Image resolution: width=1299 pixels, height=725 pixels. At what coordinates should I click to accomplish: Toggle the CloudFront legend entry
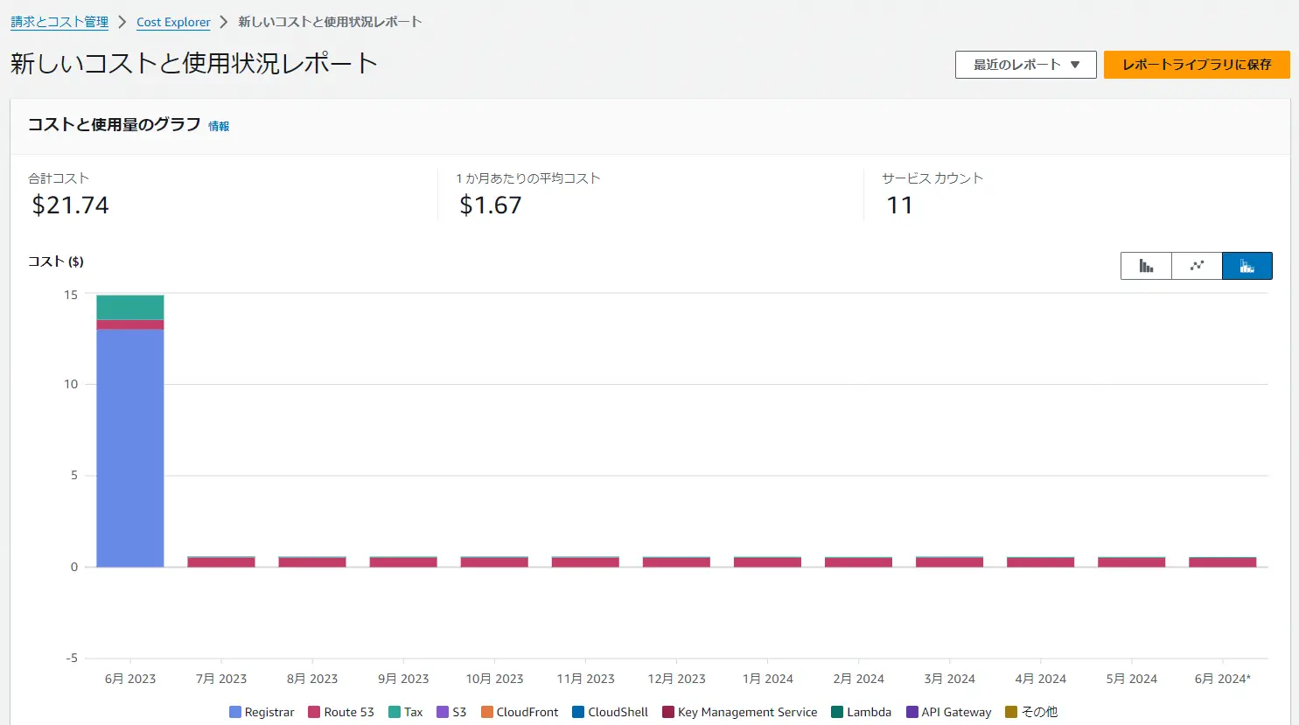519,712
